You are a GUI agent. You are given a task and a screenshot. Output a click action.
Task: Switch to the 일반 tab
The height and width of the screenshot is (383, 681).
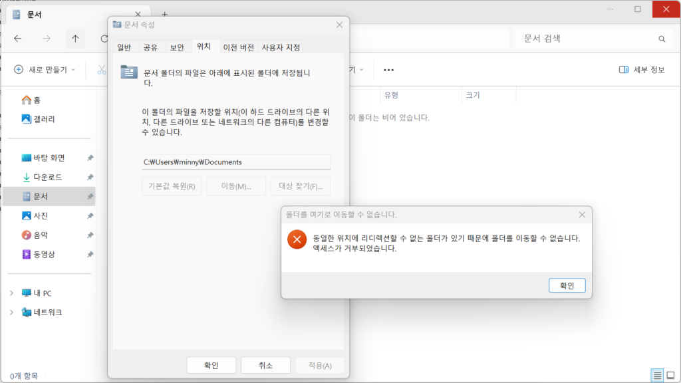(x=124, y=47)
